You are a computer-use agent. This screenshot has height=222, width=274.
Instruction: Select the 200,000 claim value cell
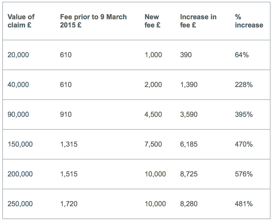[20, 174]
